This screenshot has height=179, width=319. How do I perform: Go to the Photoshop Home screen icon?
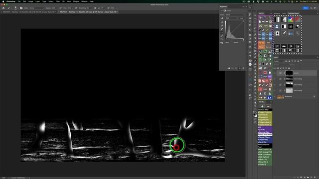3,8
